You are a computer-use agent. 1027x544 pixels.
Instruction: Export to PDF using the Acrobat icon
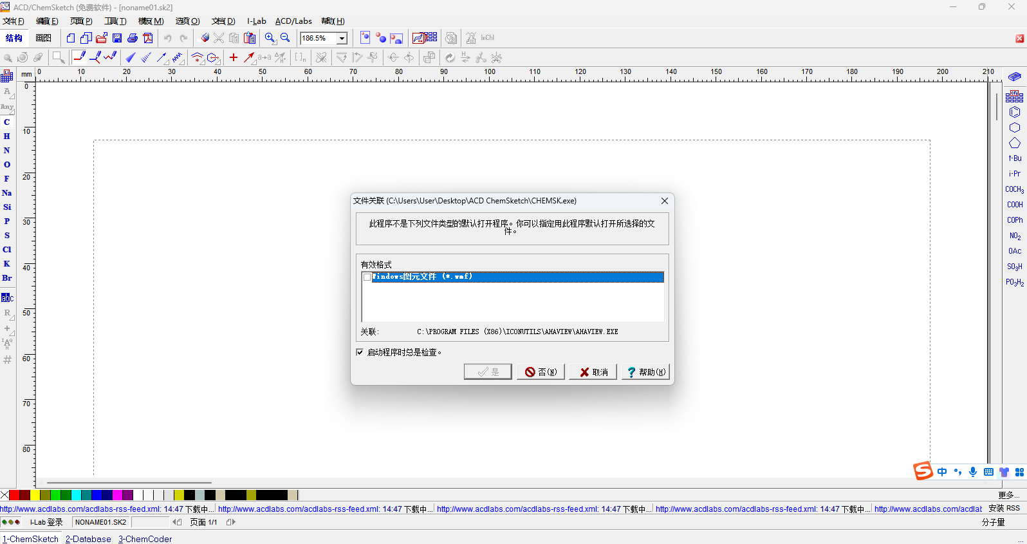pos(148,38)
